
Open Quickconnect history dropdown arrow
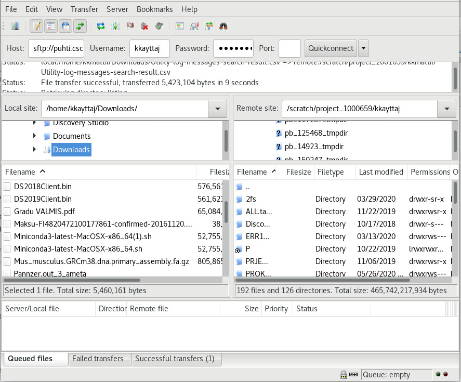363,48
